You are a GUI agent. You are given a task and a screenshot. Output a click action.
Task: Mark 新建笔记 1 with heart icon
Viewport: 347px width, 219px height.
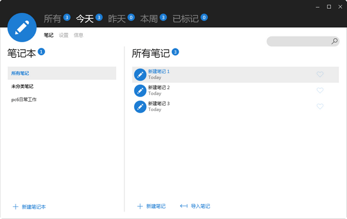(320, 75)
